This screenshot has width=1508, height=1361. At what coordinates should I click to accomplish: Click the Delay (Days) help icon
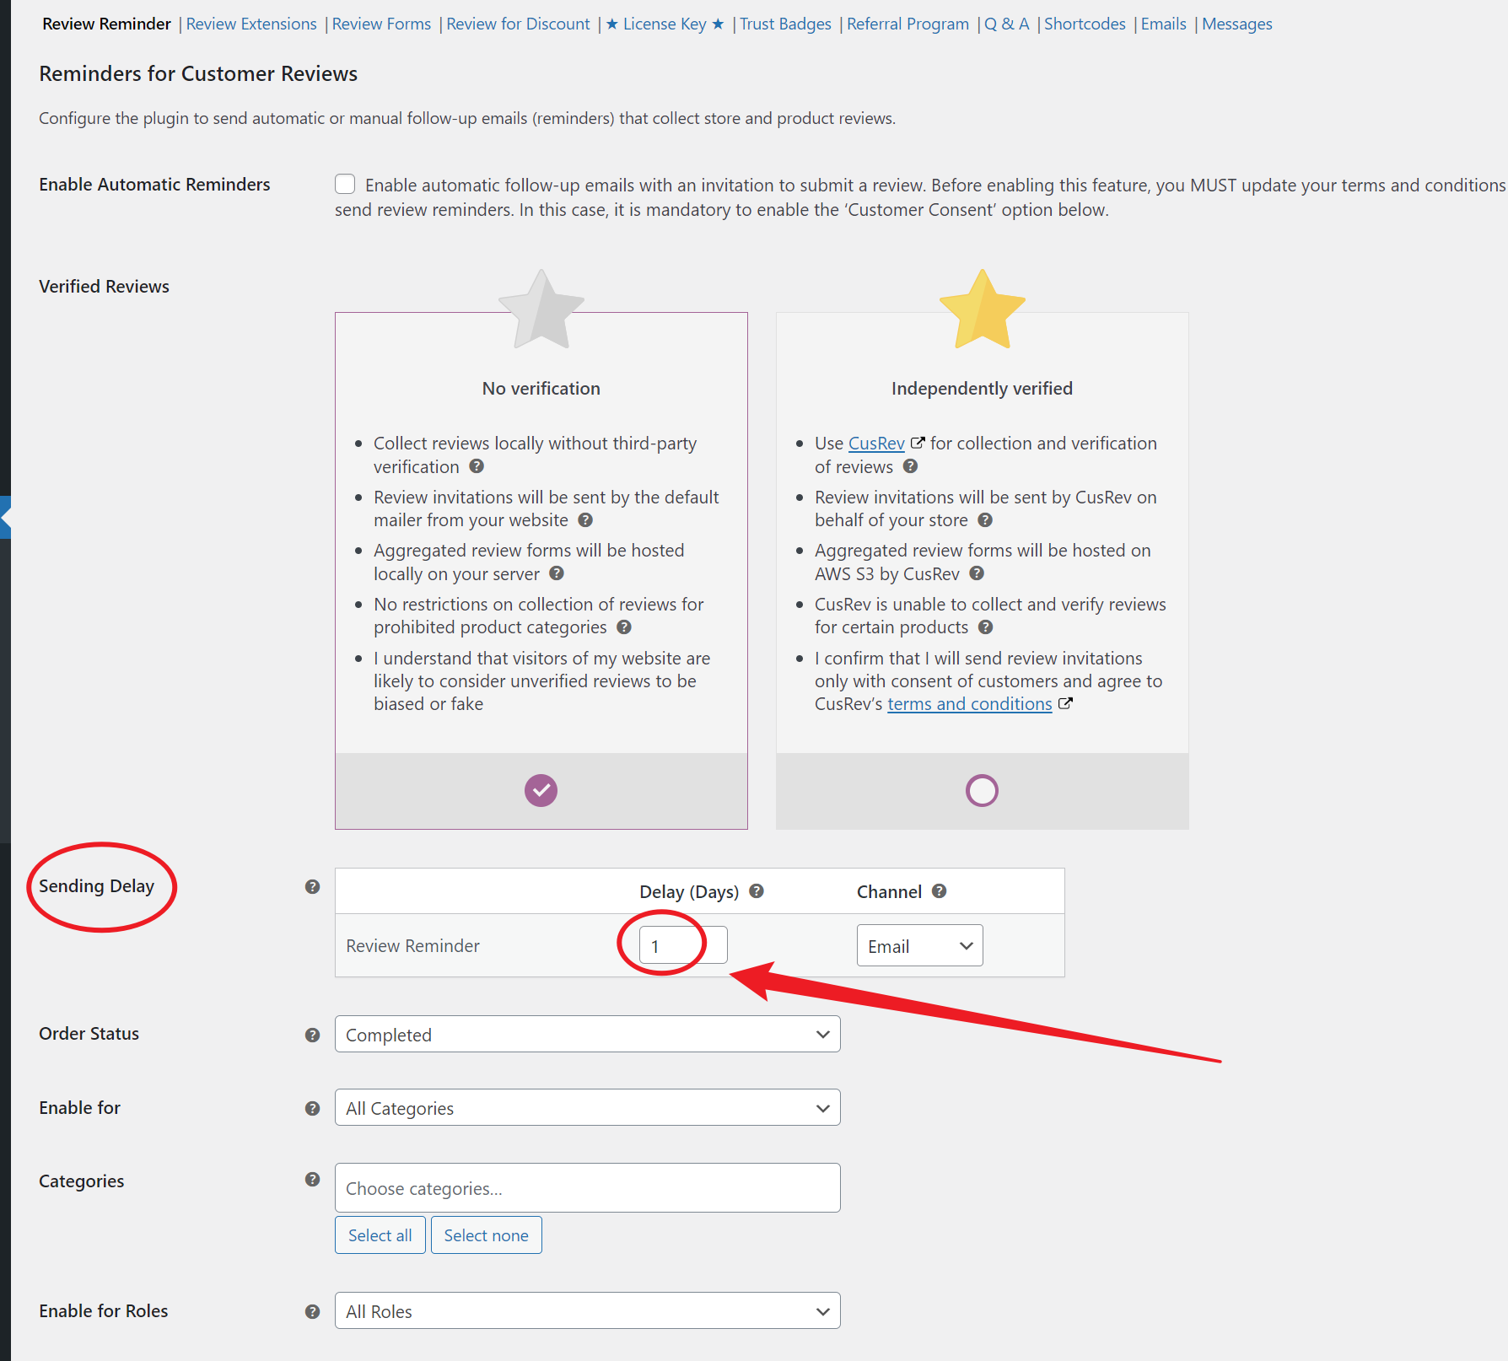coord(757,891)
